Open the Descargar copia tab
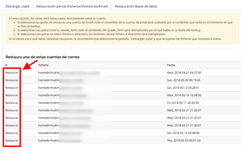This screenshot has width=242, height=153. pyautogui.click(x=17, y=6)
